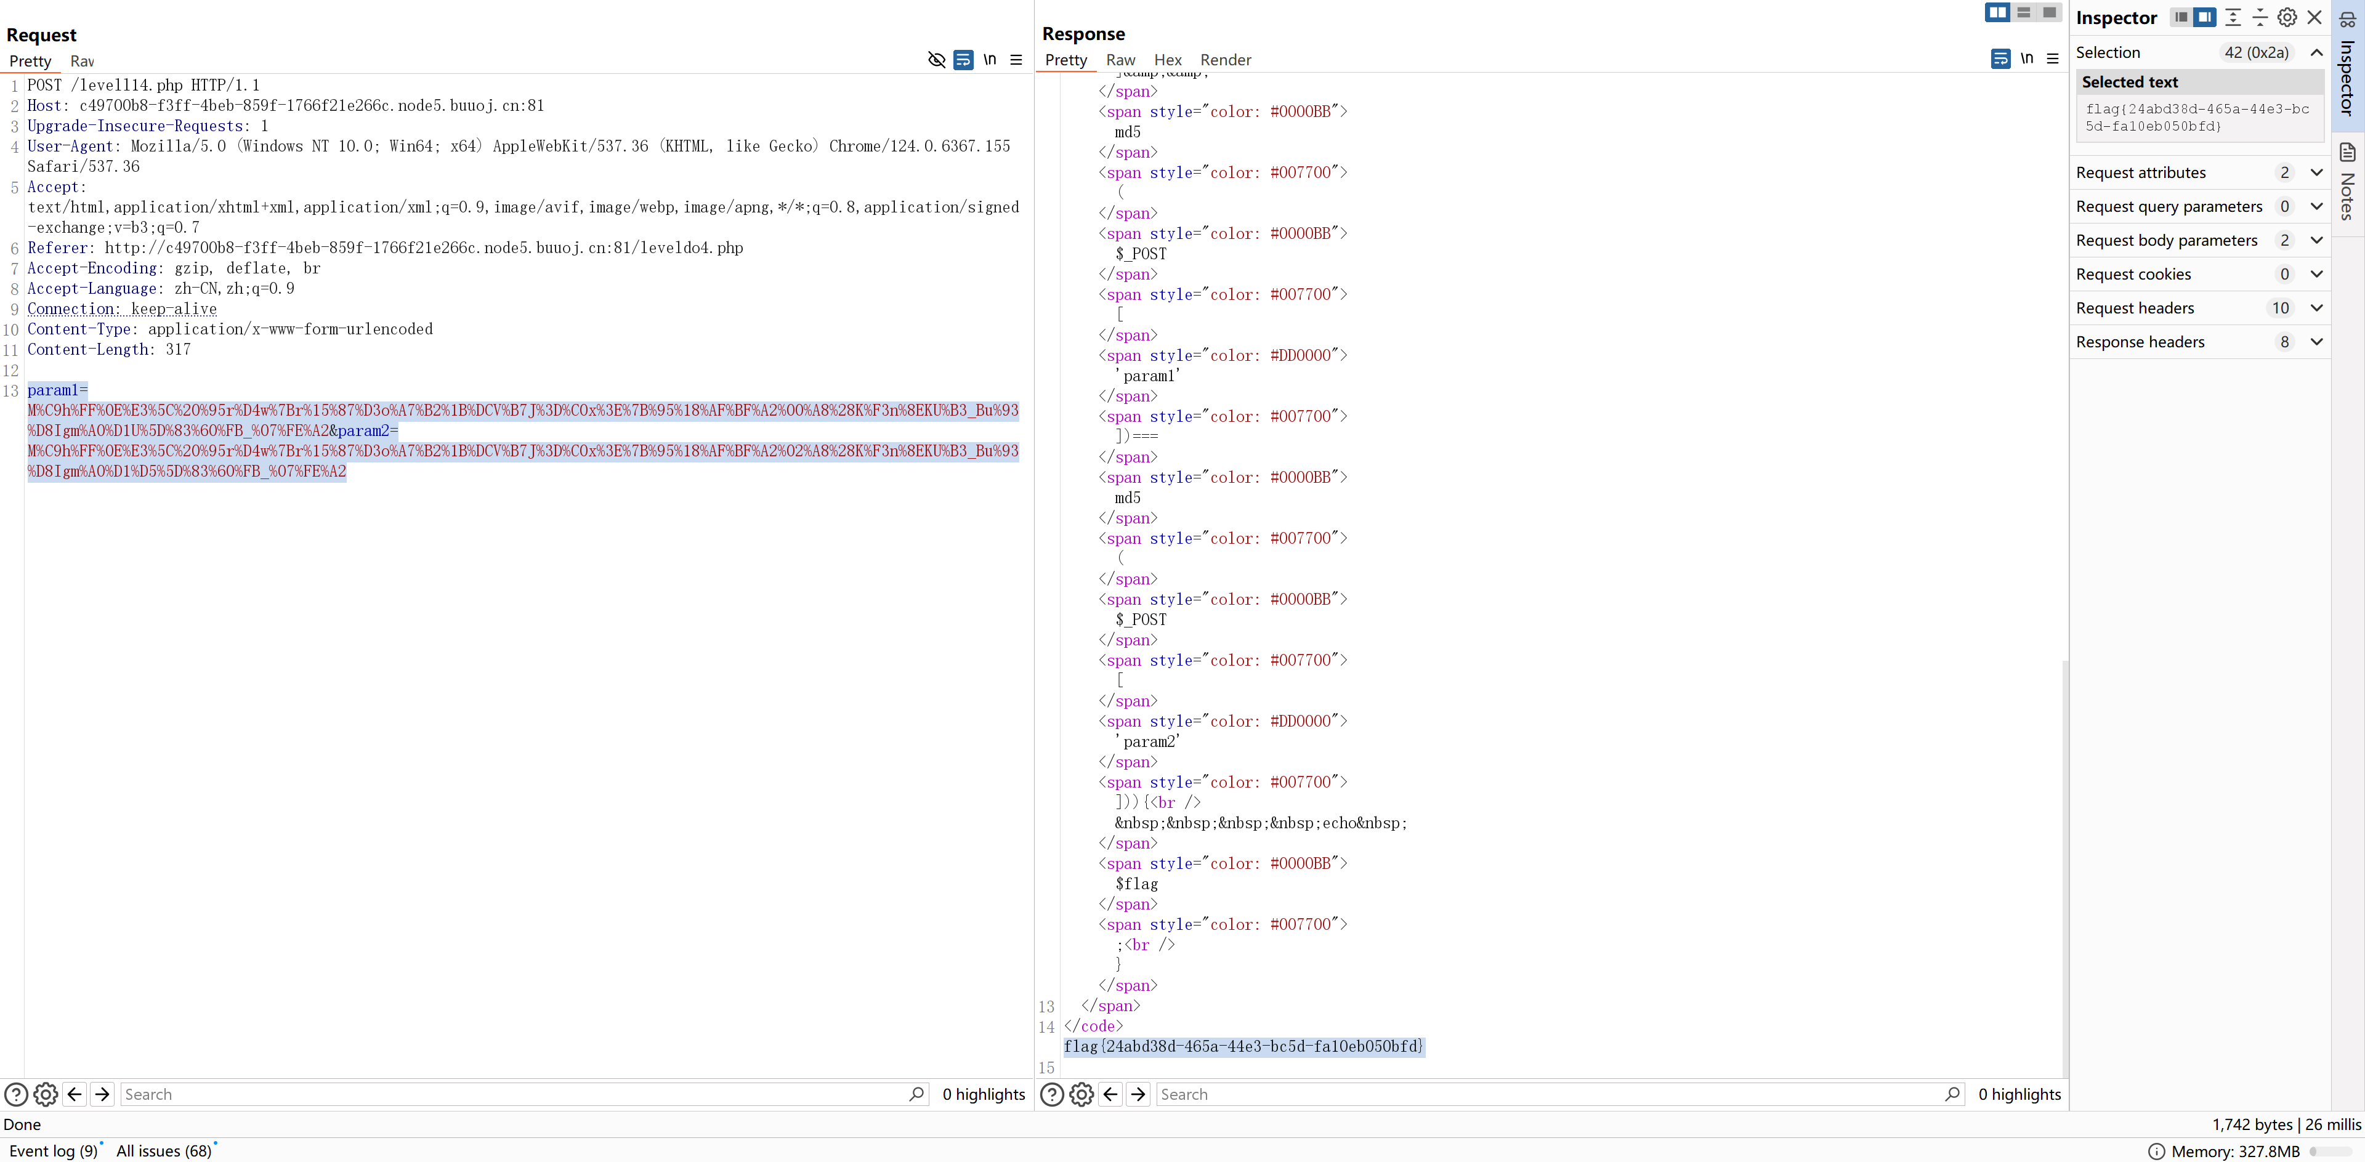This screenshot has height=1162, width=2365.
Task: Open Inspector settings gear icon
Action: 2287,17
